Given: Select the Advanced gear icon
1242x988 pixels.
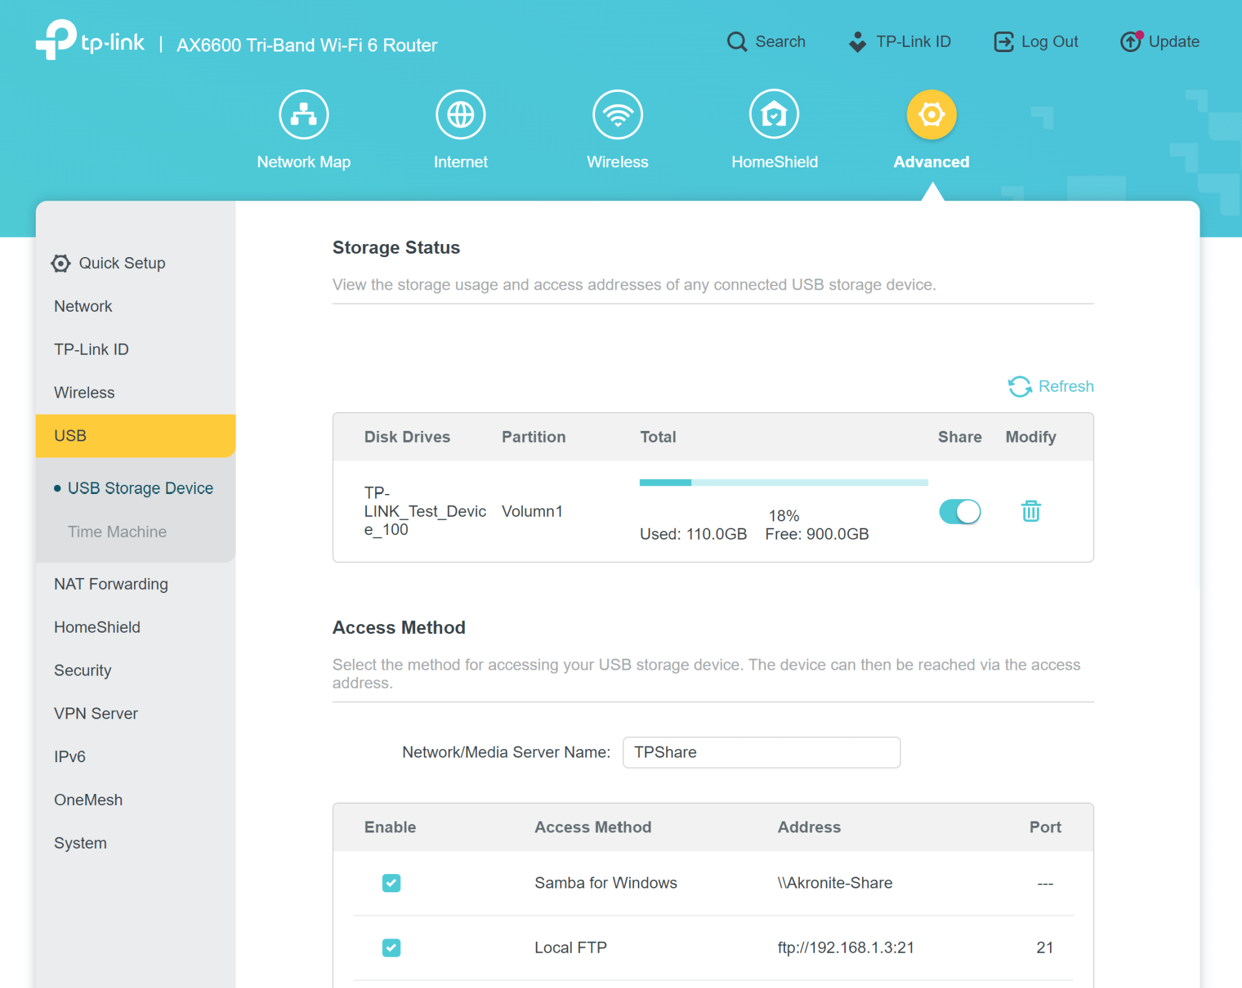Looking at the screenshot, I should pyautogui.click(x=931, y=115).
